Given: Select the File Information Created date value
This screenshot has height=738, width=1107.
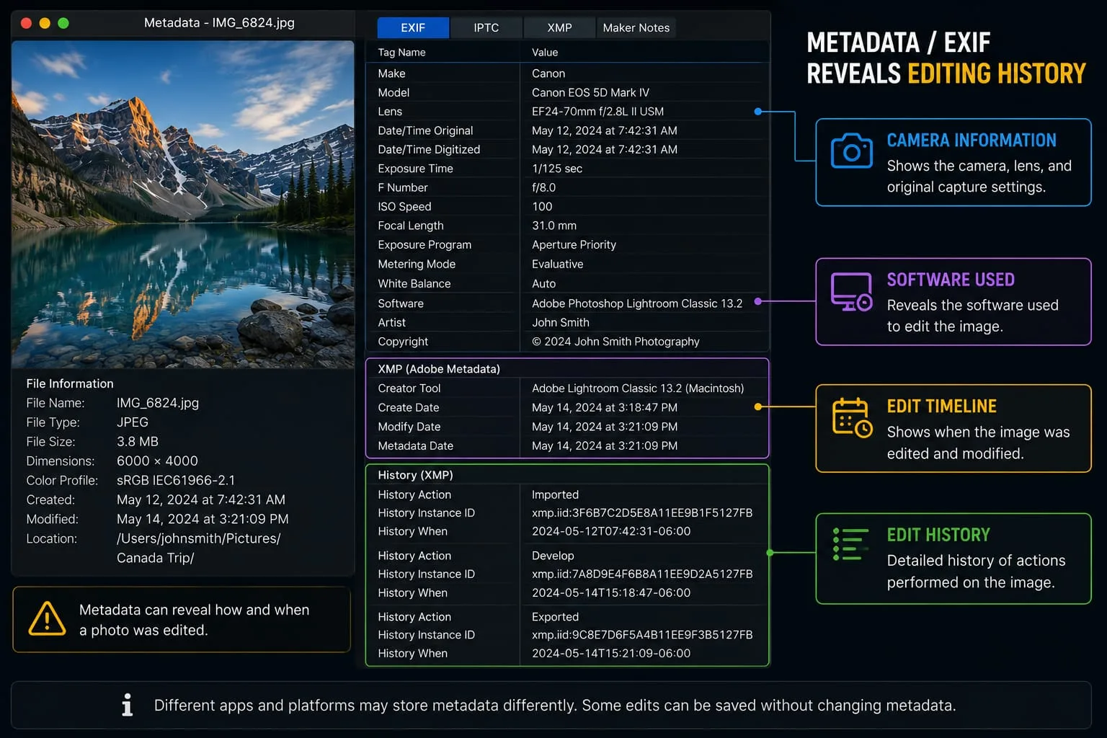Looking at the screenshot, I should point(201,500).
